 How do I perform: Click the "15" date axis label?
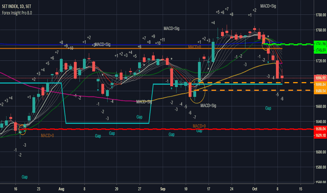click(x=301, y=189)
